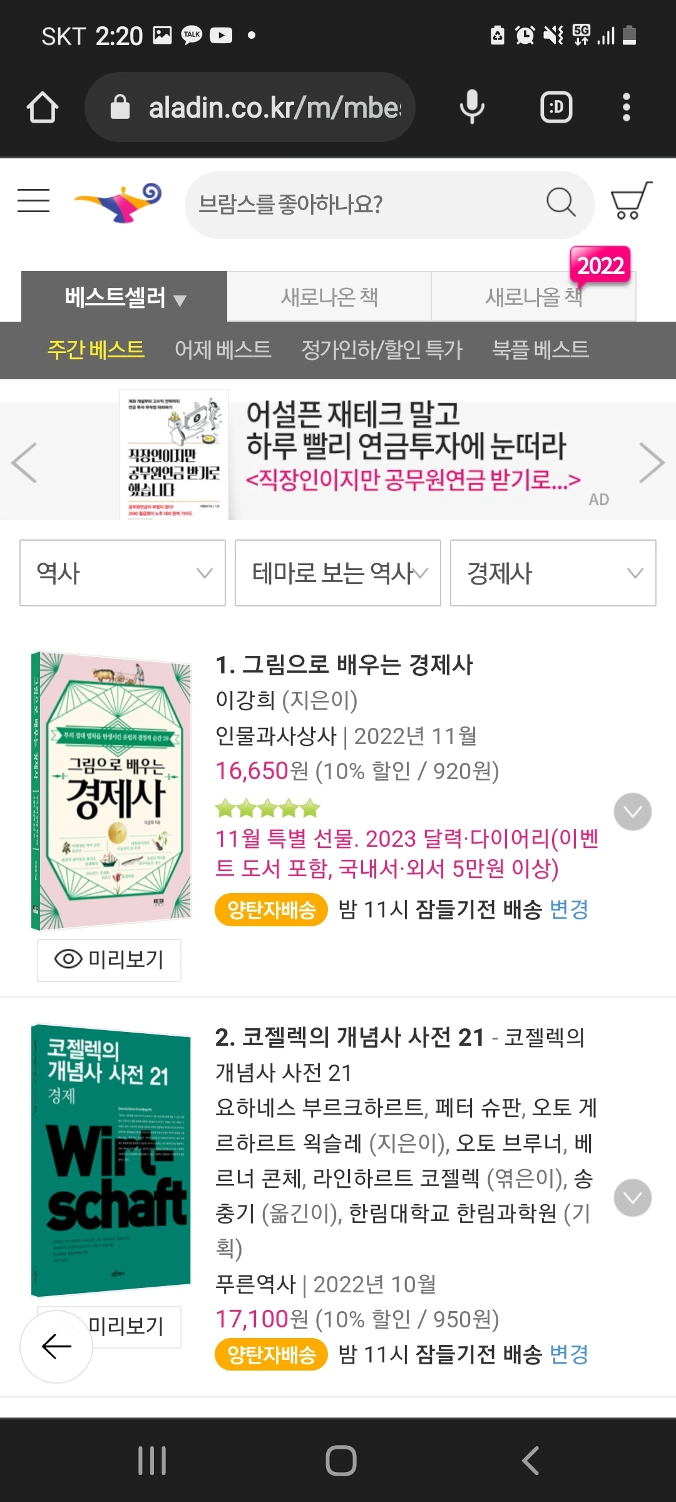The width and height of the screenshot is (676, 1502).
Task: Show next banner with right arrow
Action: 652,462
